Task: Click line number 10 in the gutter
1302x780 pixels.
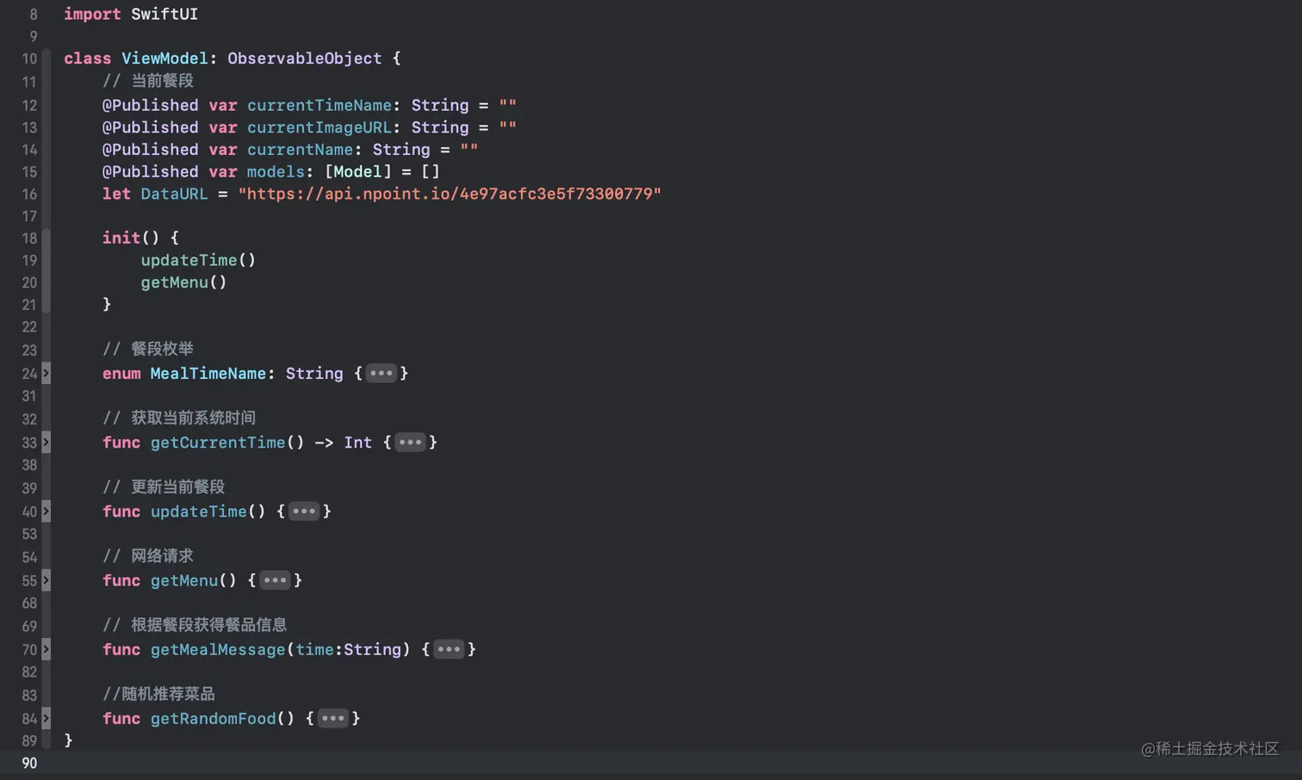Action: point(29,59)
